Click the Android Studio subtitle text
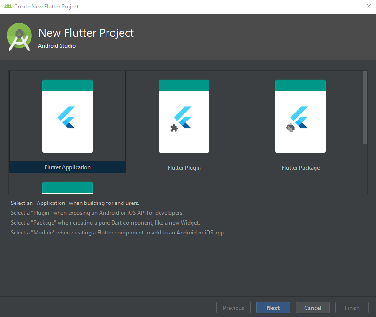Screen dimensions: 376x317 coord(57,46)
